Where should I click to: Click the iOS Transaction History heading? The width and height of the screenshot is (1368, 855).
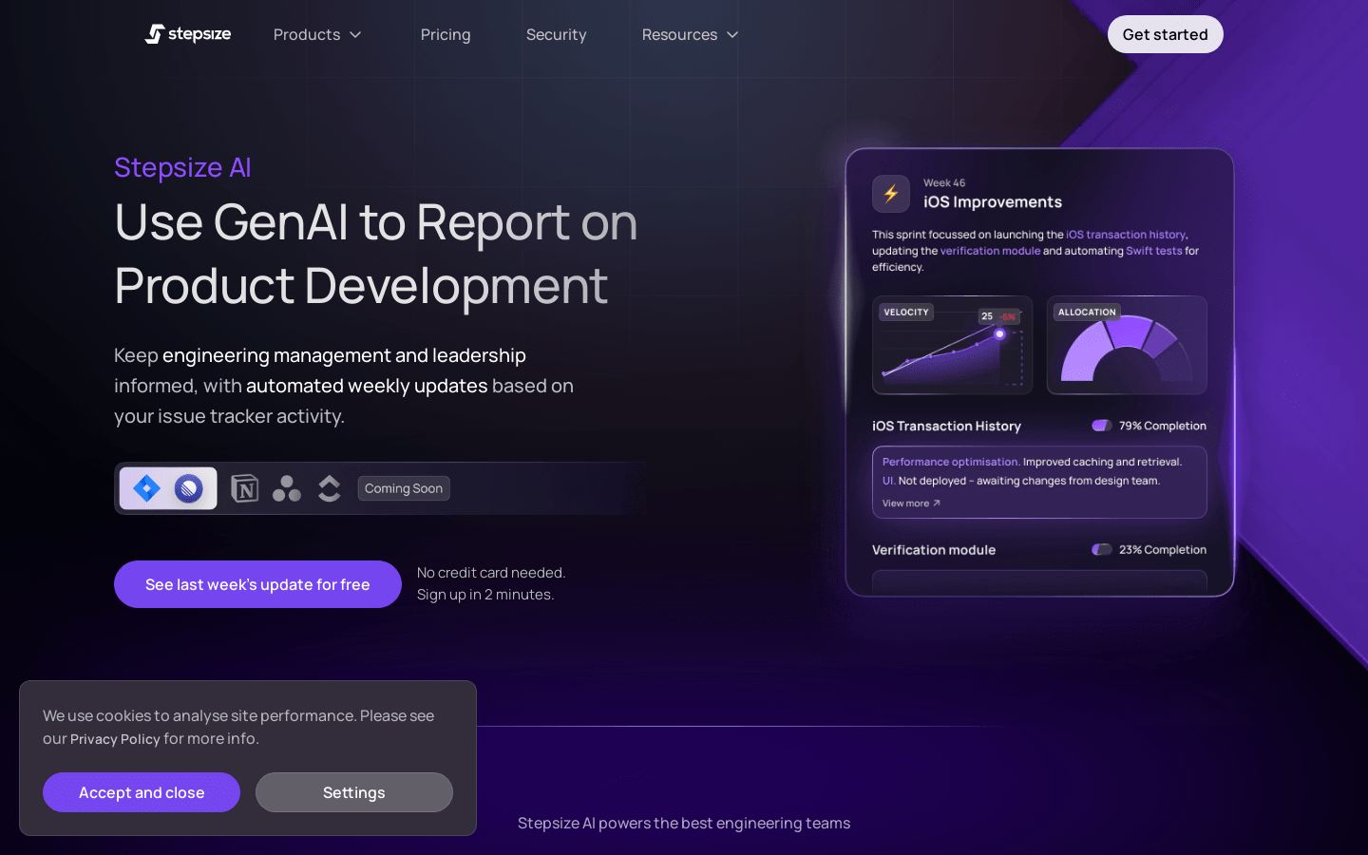coord(946,427)
